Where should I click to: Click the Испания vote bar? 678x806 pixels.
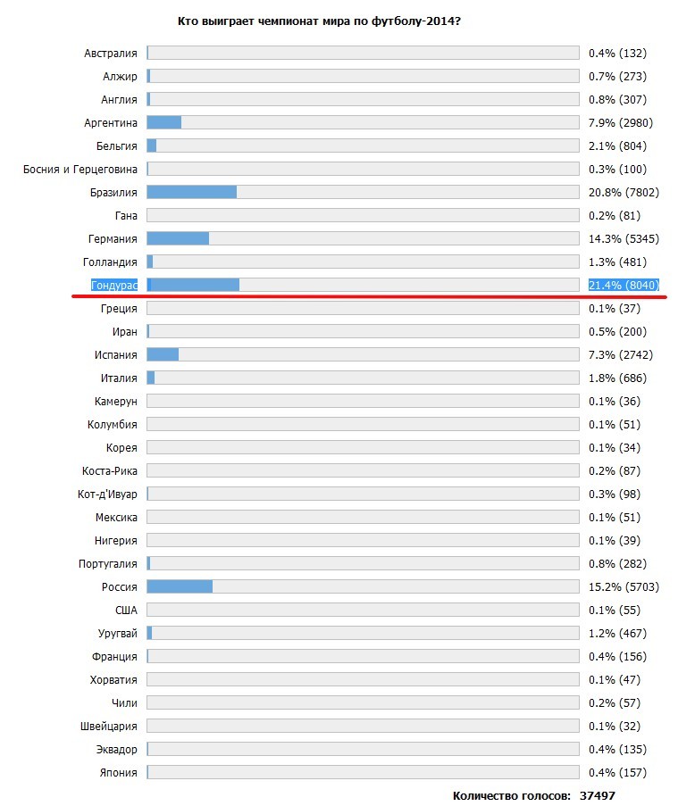tap(363, 354)
